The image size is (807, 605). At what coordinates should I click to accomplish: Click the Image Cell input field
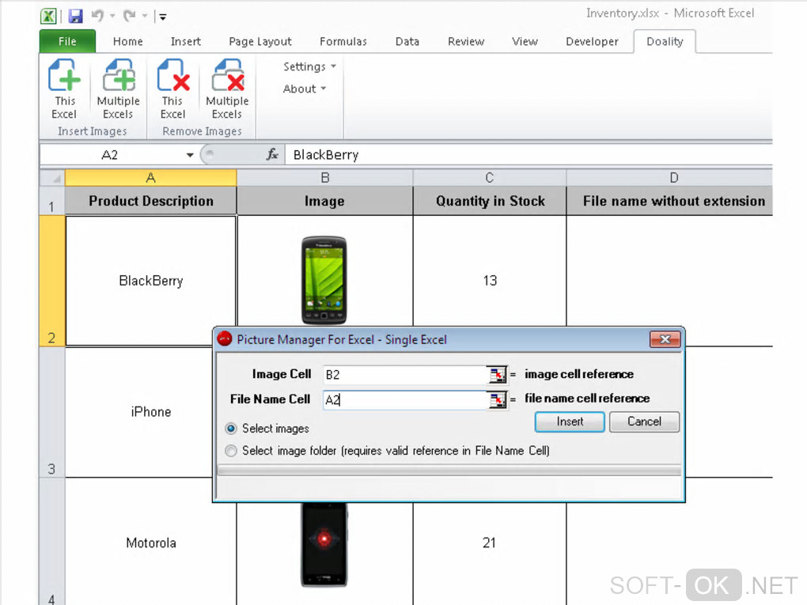405,375
